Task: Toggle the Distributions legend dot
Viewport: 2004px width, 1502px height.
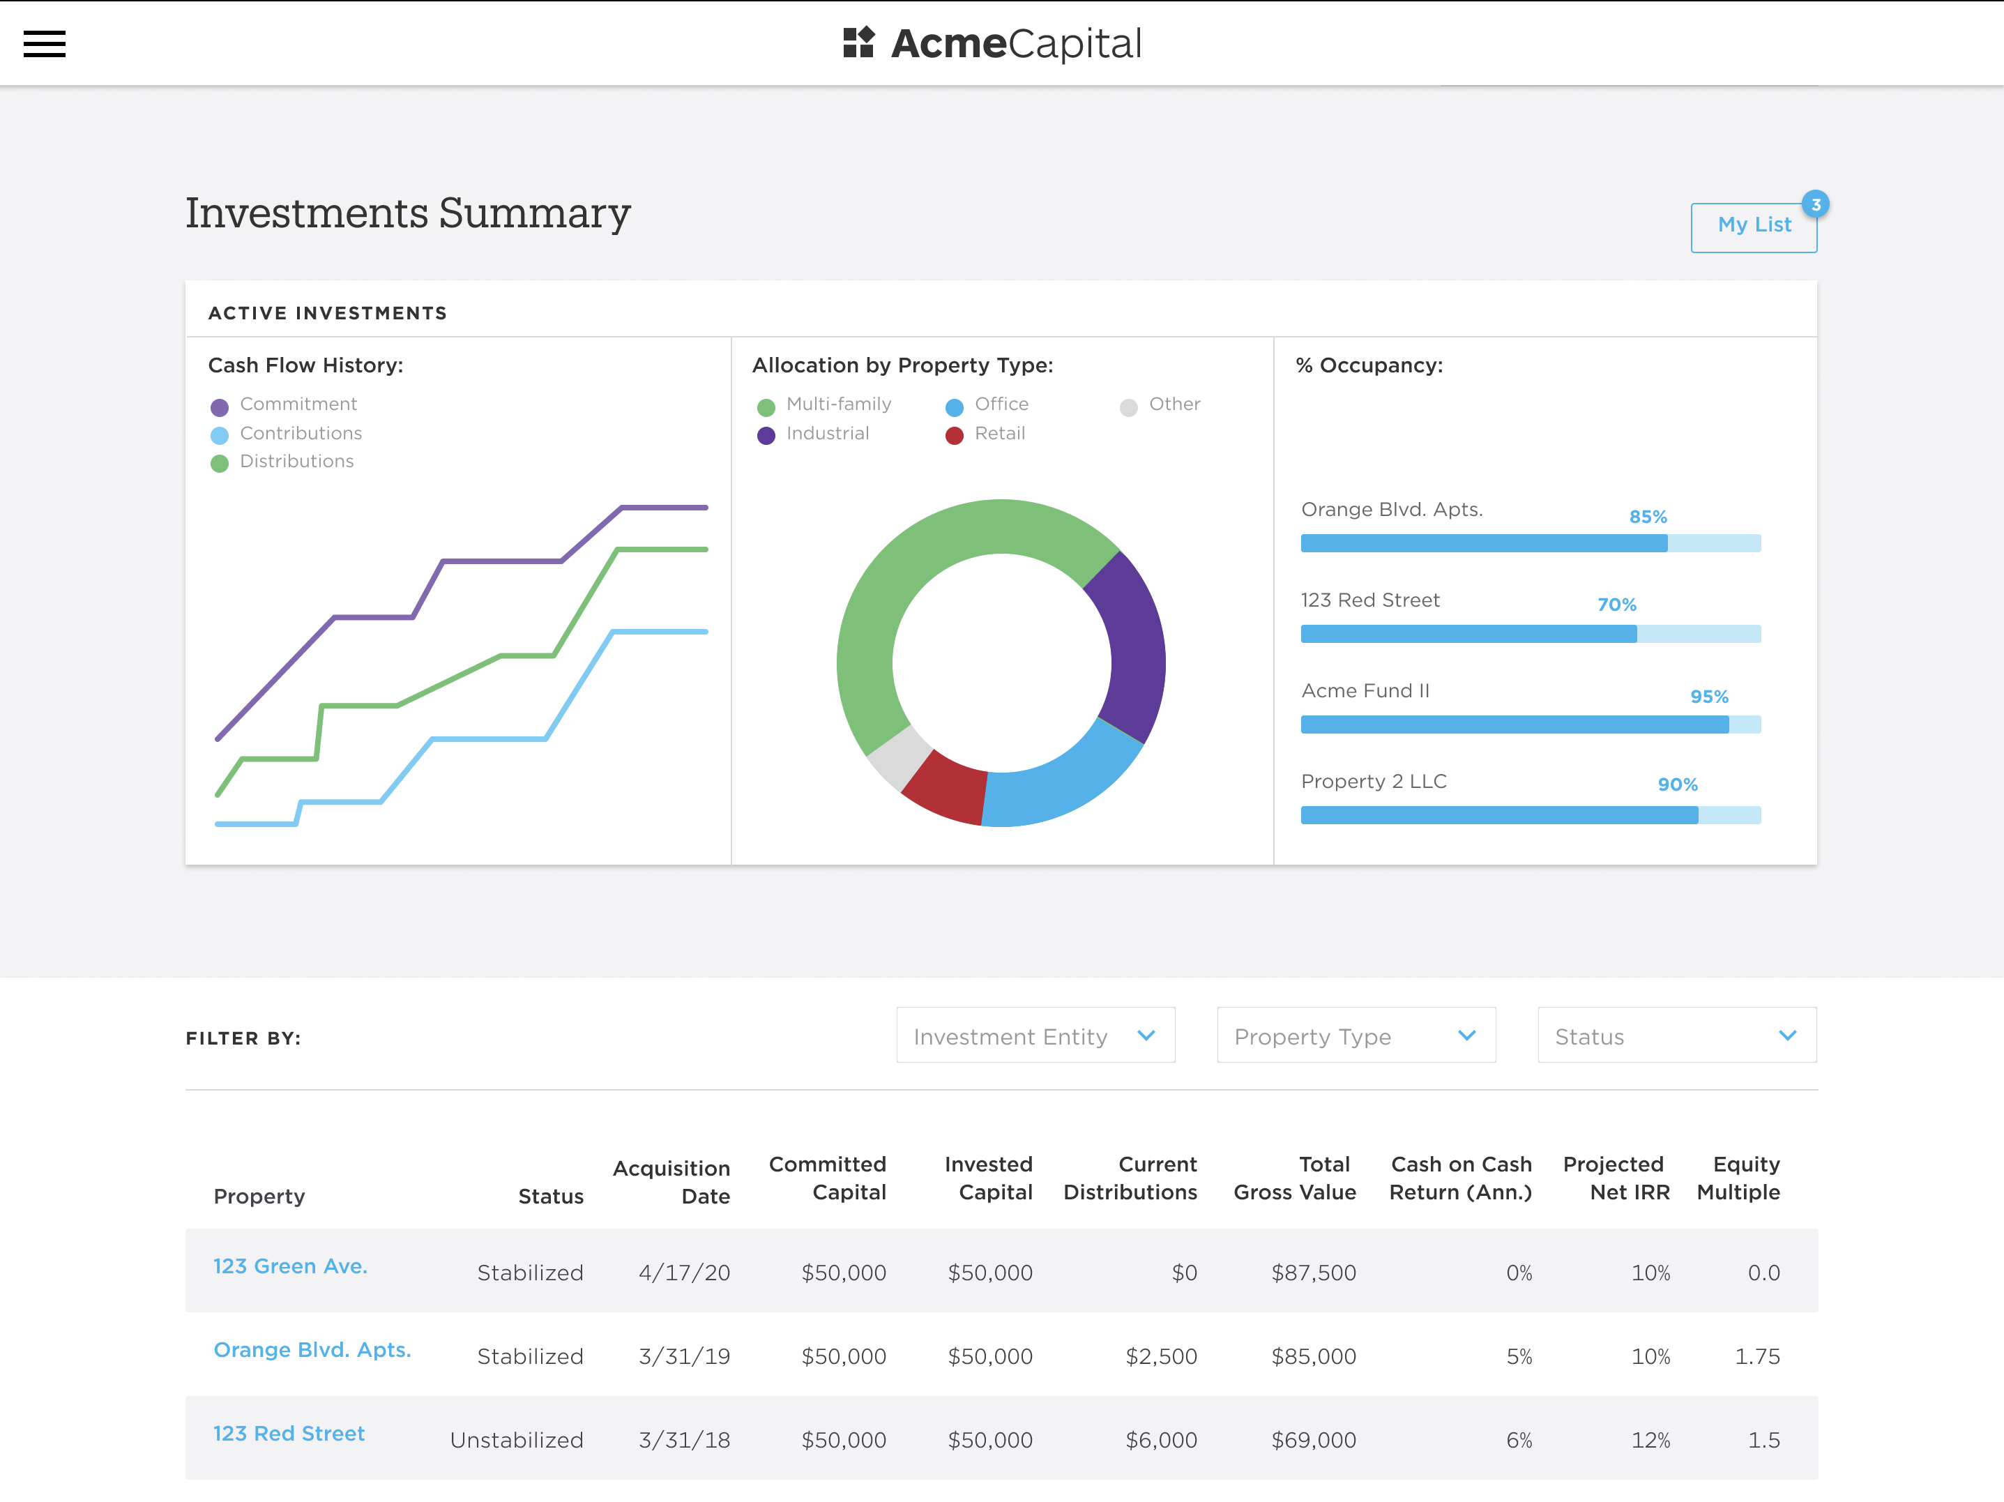Action: (x=219, y=464)
